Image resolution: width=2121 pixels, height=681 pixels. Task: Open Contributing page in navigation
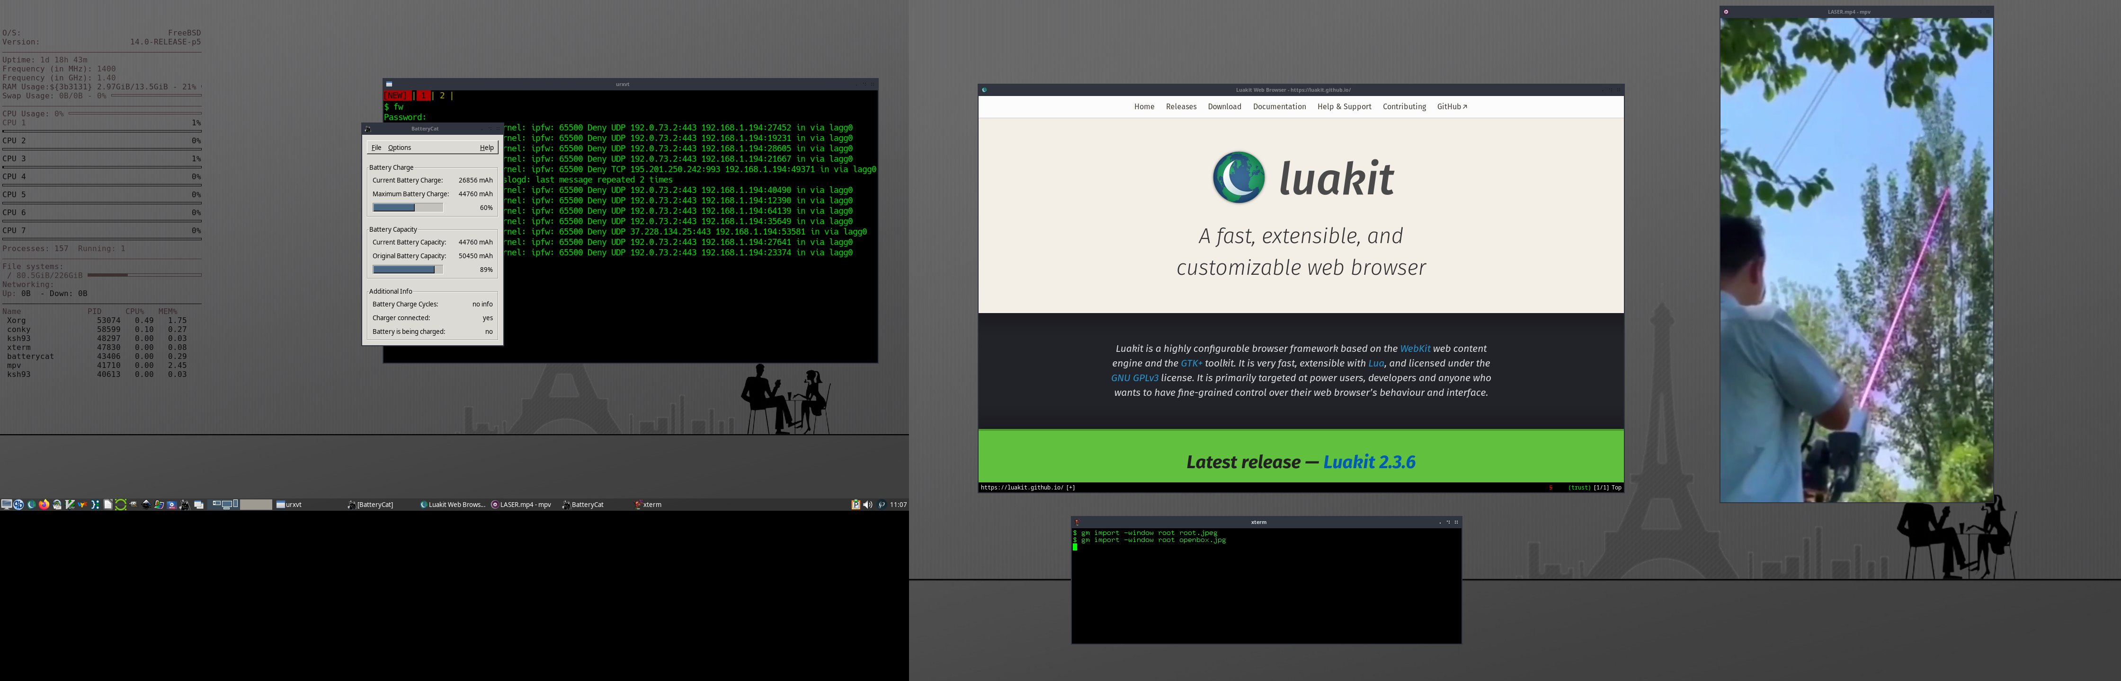(x=1404, y=107)
